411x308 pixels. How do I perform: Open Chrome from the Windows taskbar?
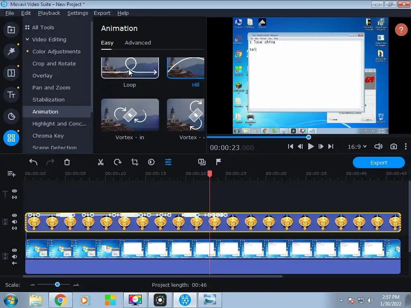click(60, 300)
